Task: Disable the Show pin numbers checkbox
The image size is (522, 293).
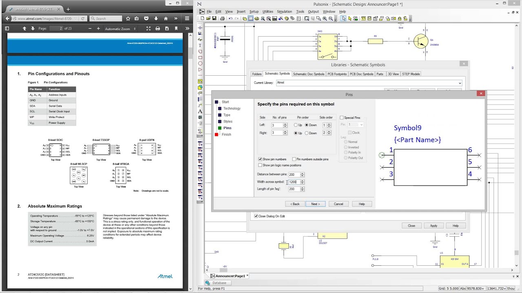Action: pos(260,159)
